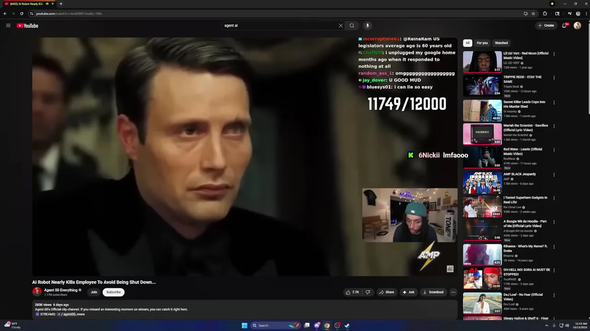This screenshot has height=331, width=590.
Task: Subscribe to Agent 00 Everything
Action: [113, 292]
